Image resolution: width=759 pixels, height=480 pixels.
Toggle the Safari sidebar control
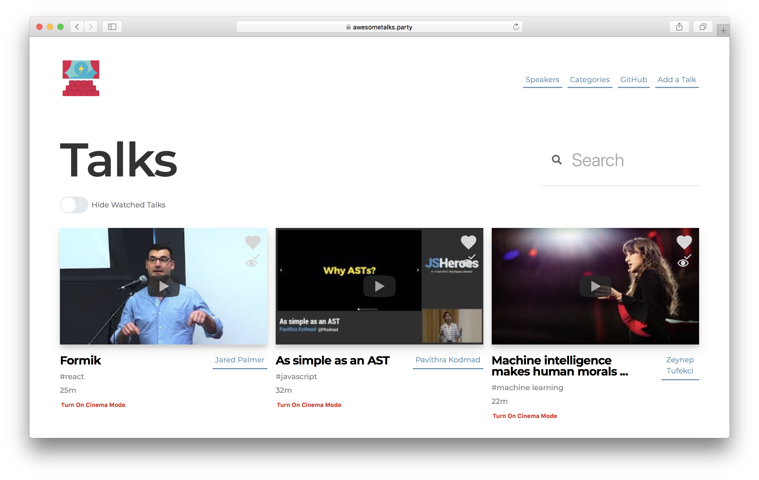pyautogui.click(x=112, y=27)
